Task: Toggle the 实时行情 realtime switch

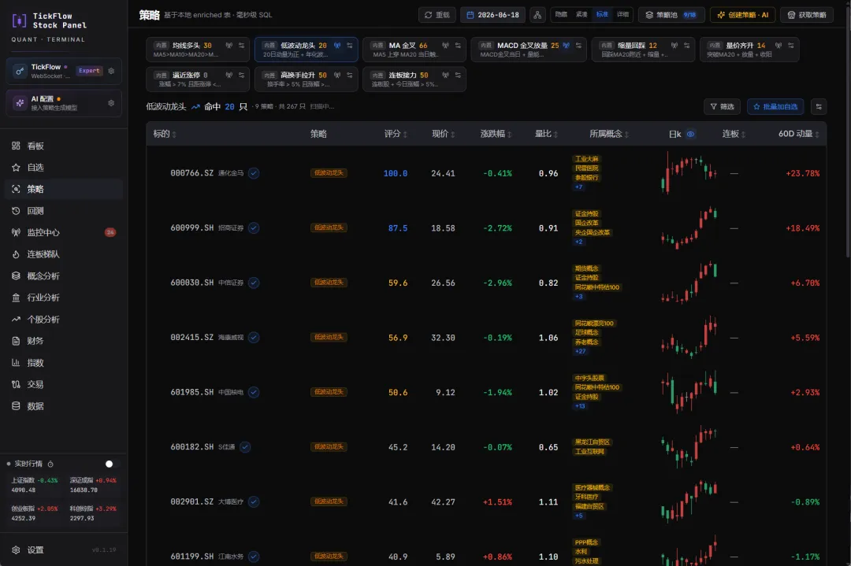Action: click(x=112, y=464)
